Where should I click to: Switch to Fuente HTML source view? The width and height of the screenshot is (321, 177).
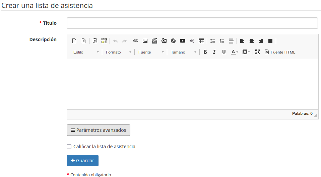[280, 52]
